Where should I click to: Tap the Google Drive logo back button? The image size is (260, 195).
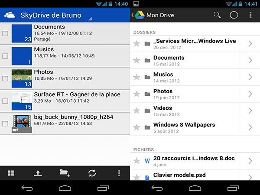[138, 15]
